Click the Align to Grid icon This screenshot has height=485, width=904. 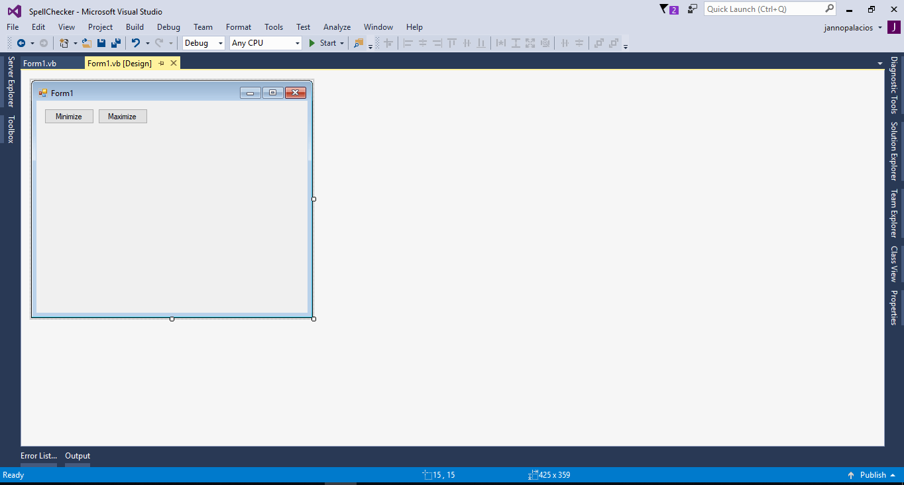click(x=388, y=43)
